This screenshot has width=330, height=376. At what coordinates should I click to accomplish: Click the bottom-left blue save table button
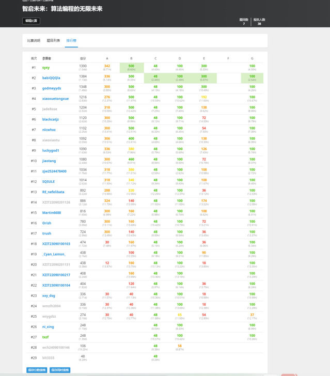(x=37, y=370)
